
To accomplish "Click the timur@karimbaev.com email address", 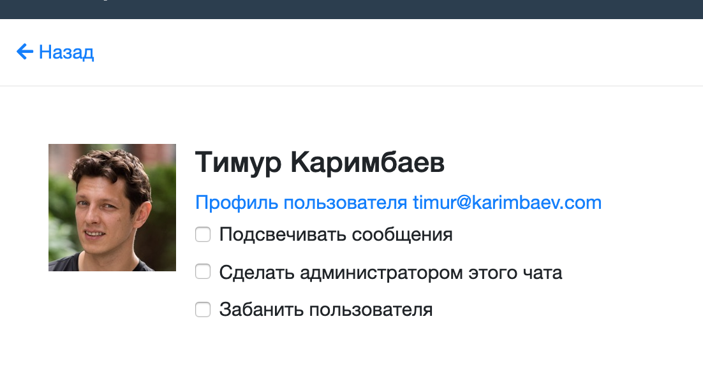I will [507, 203].
